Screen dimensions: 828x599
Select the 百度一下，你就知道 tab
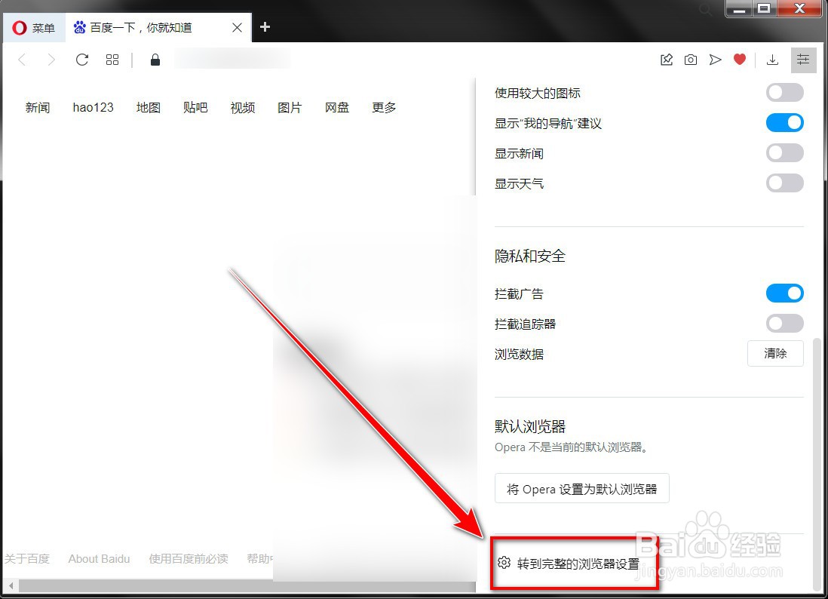coord(158,27)
